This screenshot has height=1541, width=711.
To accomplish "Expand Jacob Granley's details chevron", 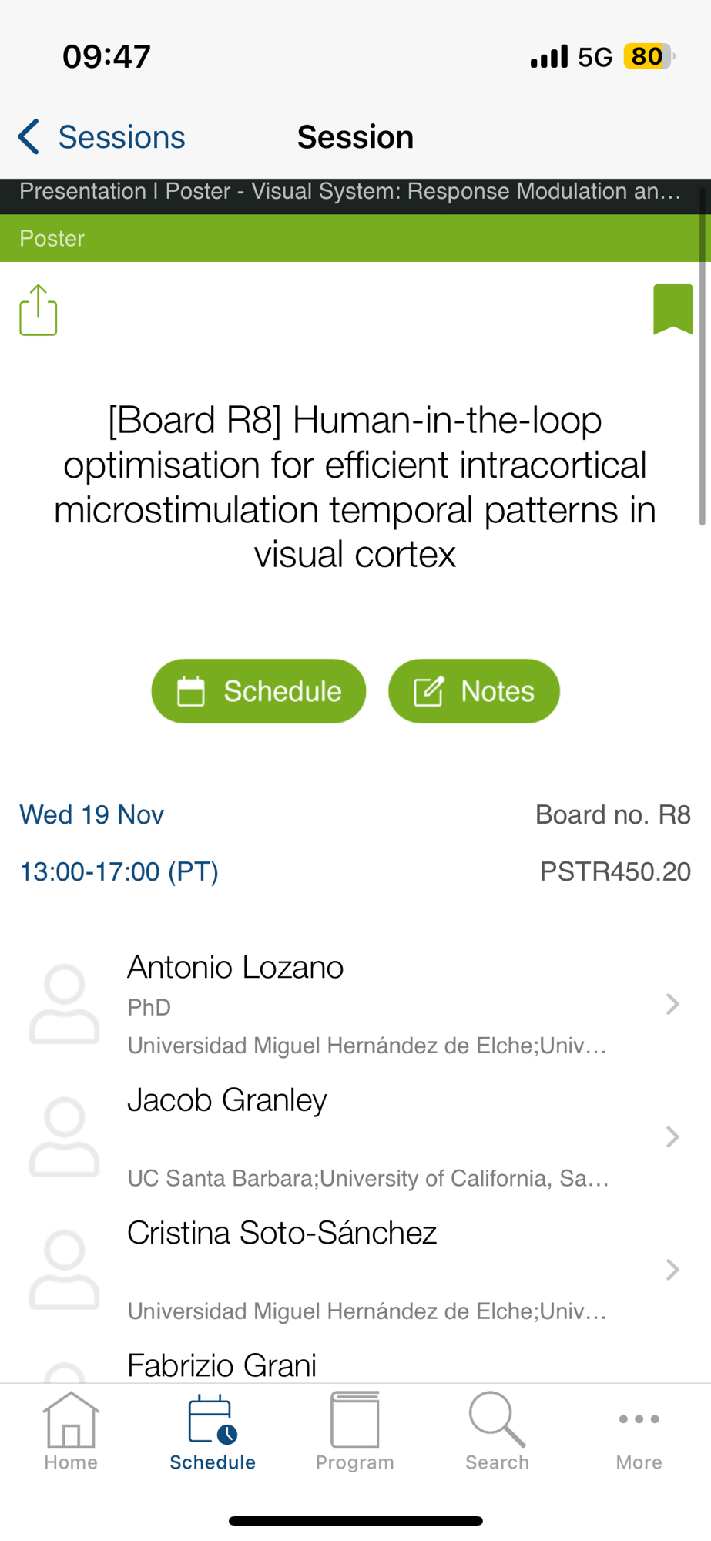I will (672, 1136).
